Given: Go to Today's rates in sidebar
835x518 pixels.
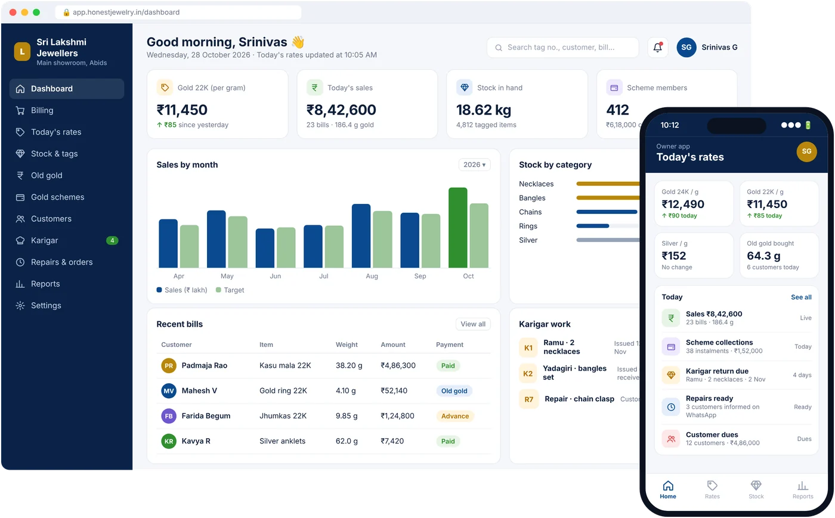Looking at the screenshot, I should tap(67, 132).
